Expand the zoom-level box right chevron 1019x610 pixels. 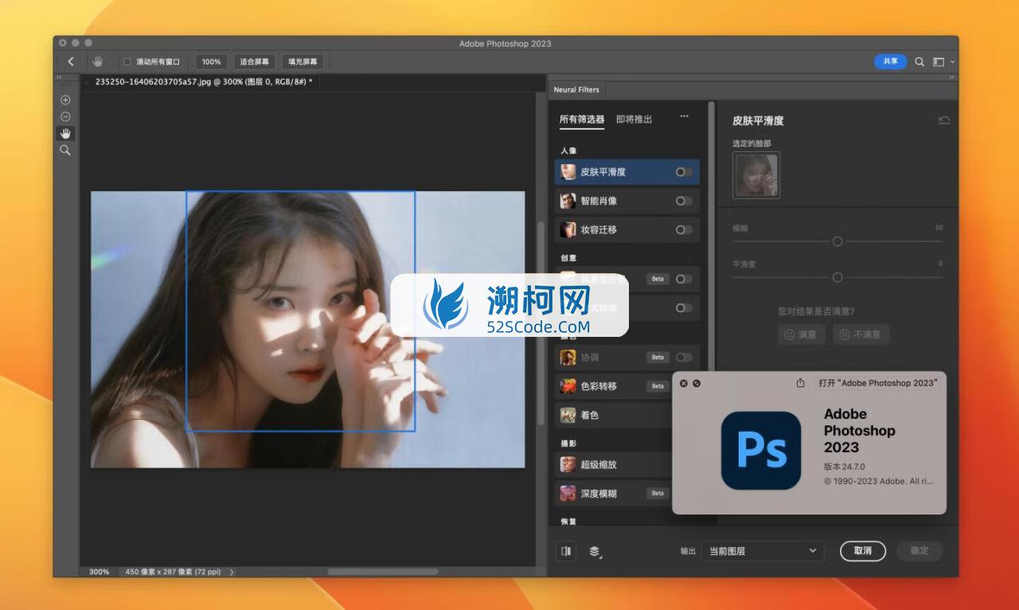tap(232, 572)
